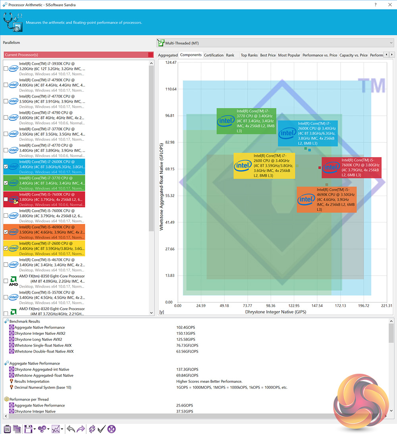Open the Best Price tab
This screenshot has height=434, width=397.
(x=268, y=55)
